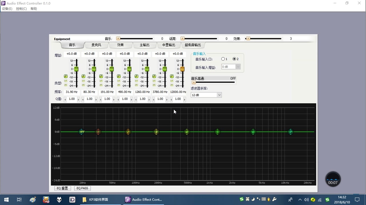Select the HPF node on the EQ graph

[82, 132]
